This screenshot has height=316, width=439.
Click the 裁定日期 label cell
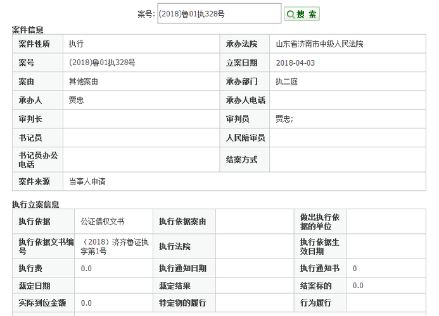[x=44, y=286]
